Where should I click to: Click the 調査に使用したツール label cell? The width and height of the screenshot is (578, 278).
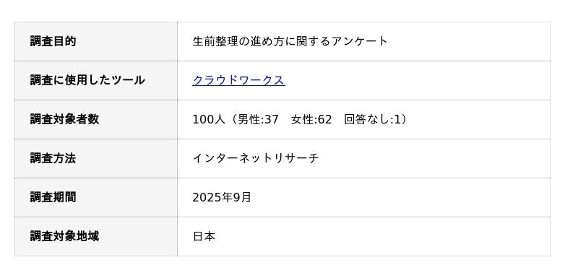pyautogui.click(x=96, y=80)
